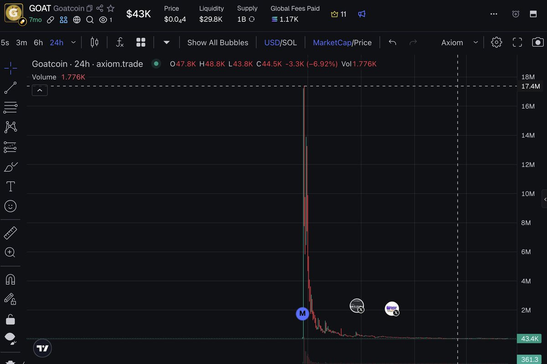Open the link icon under GOAT
The height and width of the screenshot is (364, 547).
click(x=52, y=20)
